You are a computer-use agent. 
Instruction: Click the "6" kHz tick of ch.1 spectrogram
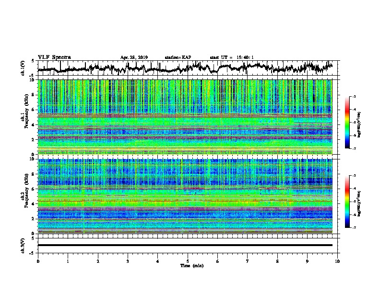[x=34, y=110]
